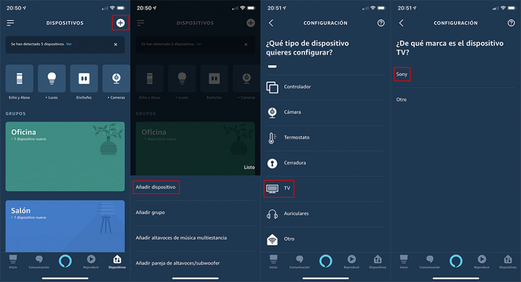The image size is (521, 282).
Task: Go to Inicio tab on first screen
Action: pyautogui.click(x=13, y=262)
